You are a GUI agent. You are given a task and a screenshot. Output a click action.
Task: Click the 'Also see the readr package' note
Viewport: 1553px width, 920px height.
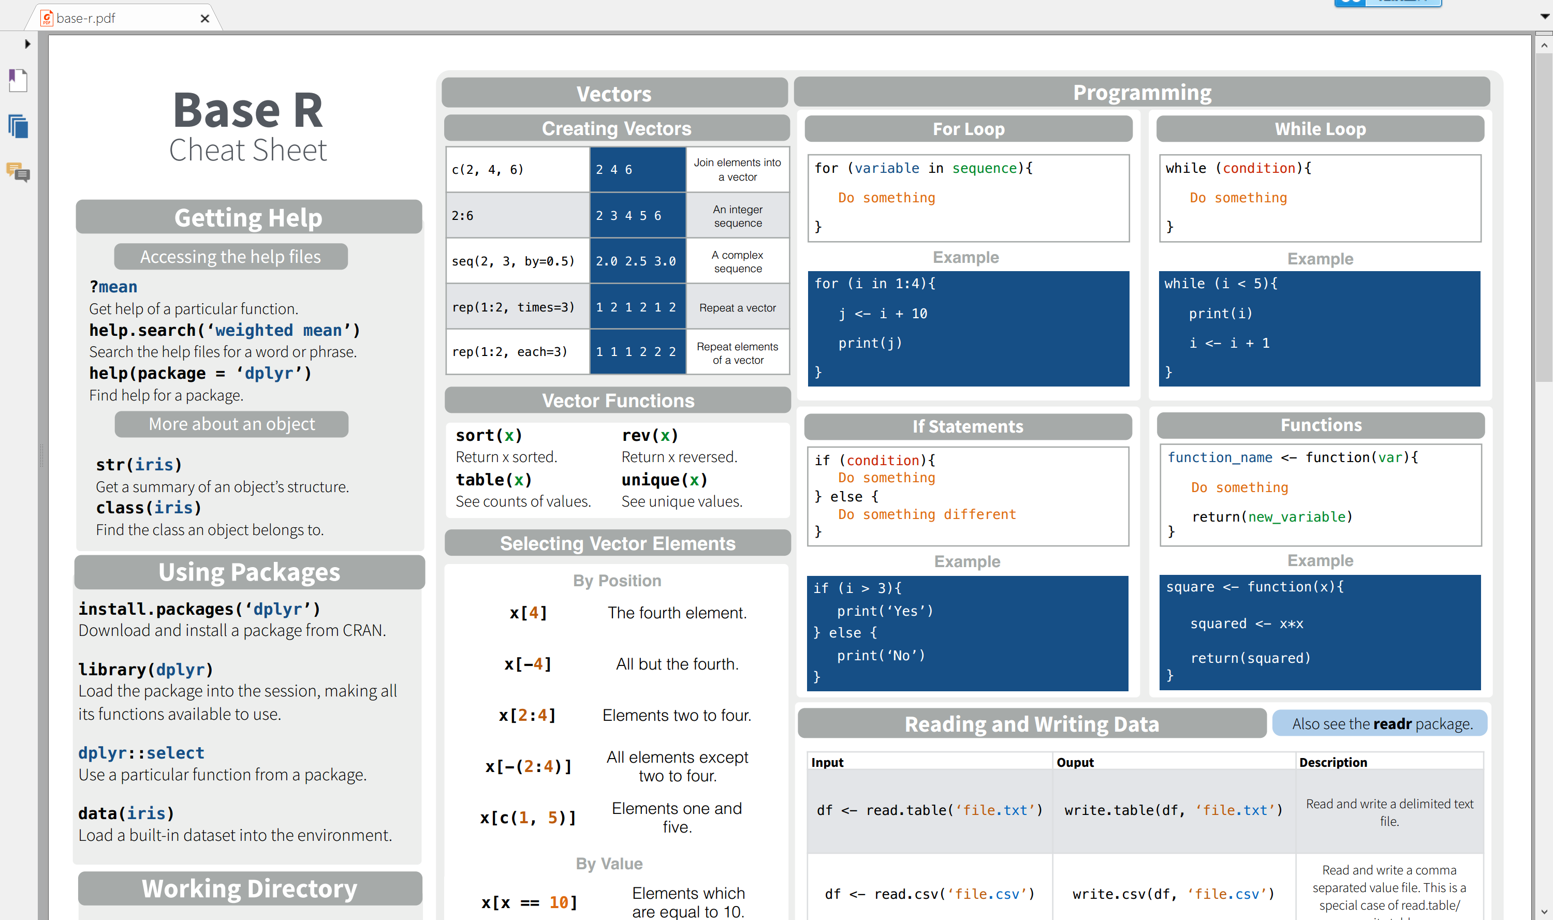coord(1381,723)
